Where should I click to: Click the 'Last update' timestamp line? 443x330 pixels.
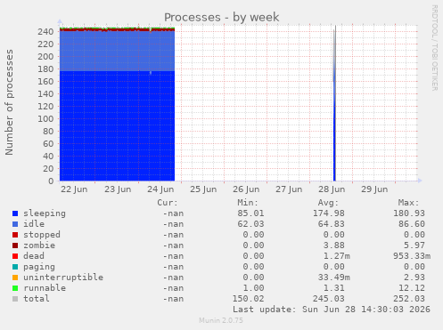pos(332,310)
